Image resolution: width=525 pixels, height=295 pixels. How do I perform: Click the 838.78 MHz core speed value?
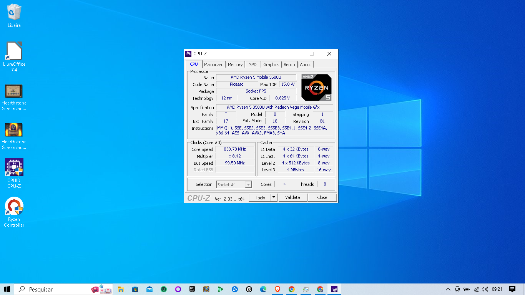tap(235, 149)
